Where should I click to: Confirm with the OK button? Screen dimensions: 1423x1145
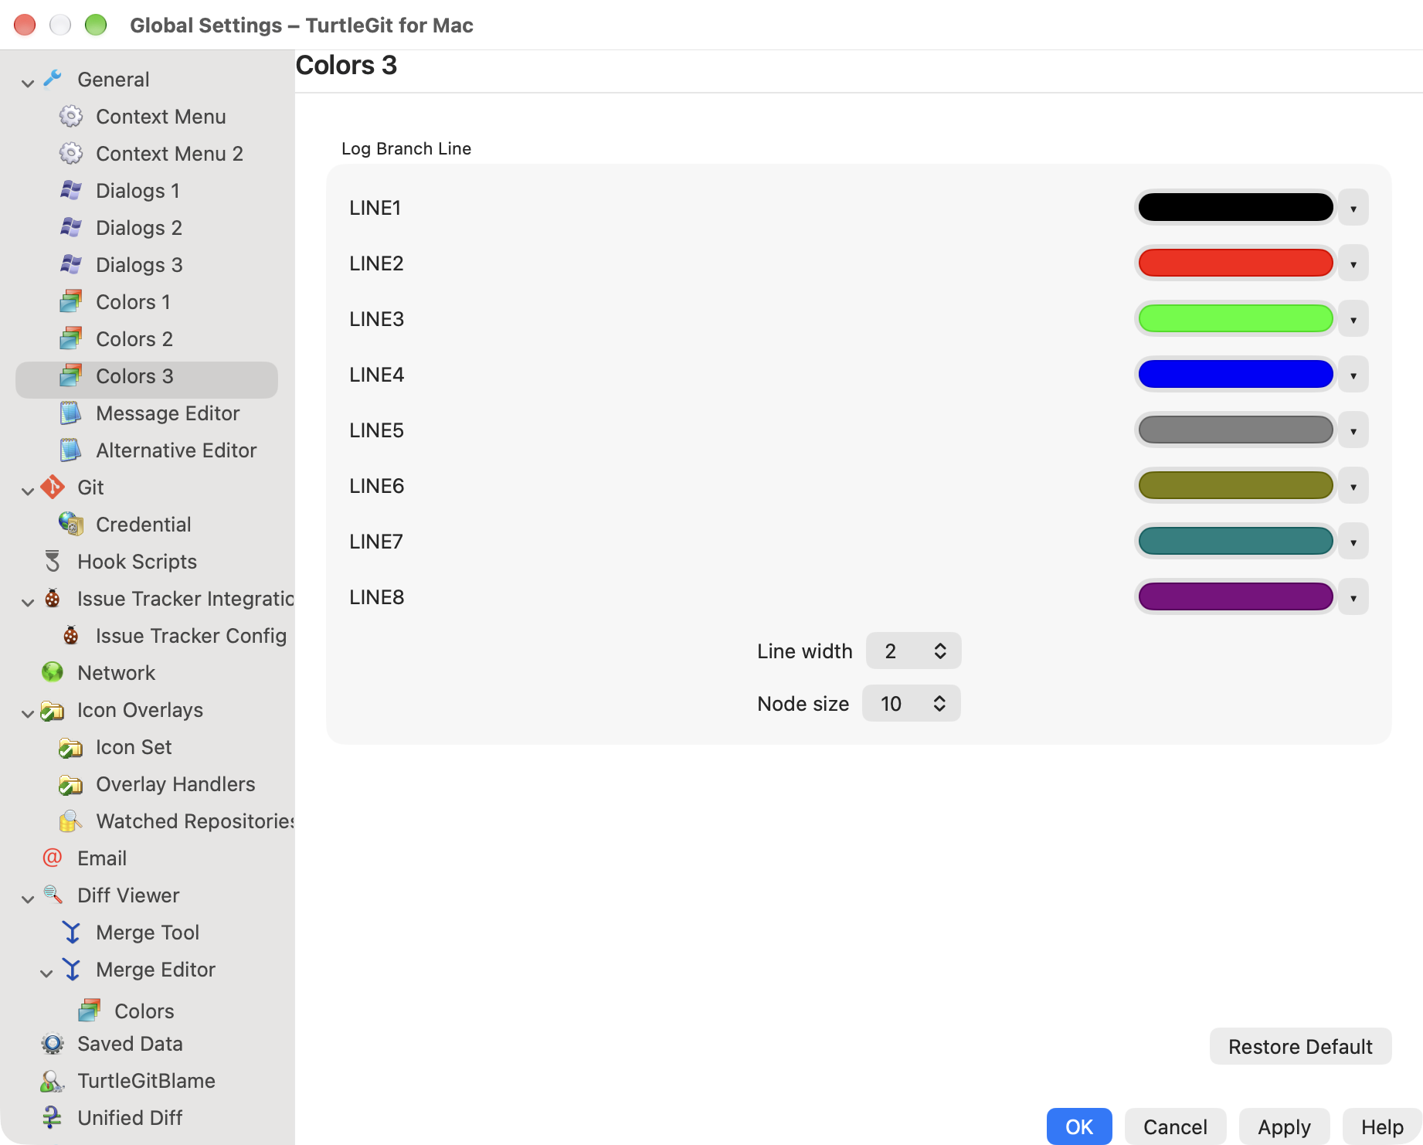[1079, 1126]
